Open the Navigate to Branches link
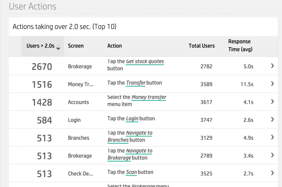This screenshot has height=187, width=282. [130, 136]
